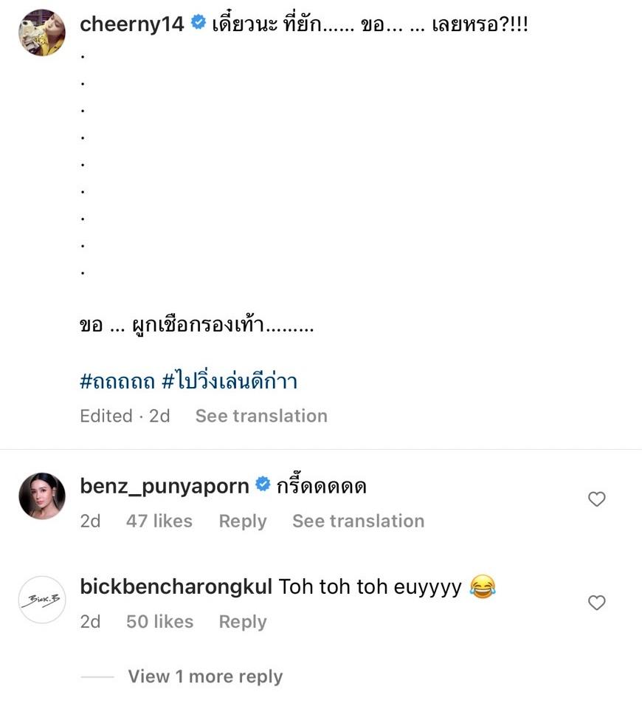The height and width of the screenshot is (709, 642).
Task: Tap the heart next to bickbencharongkul's comment
Action: tap(596, 603)
